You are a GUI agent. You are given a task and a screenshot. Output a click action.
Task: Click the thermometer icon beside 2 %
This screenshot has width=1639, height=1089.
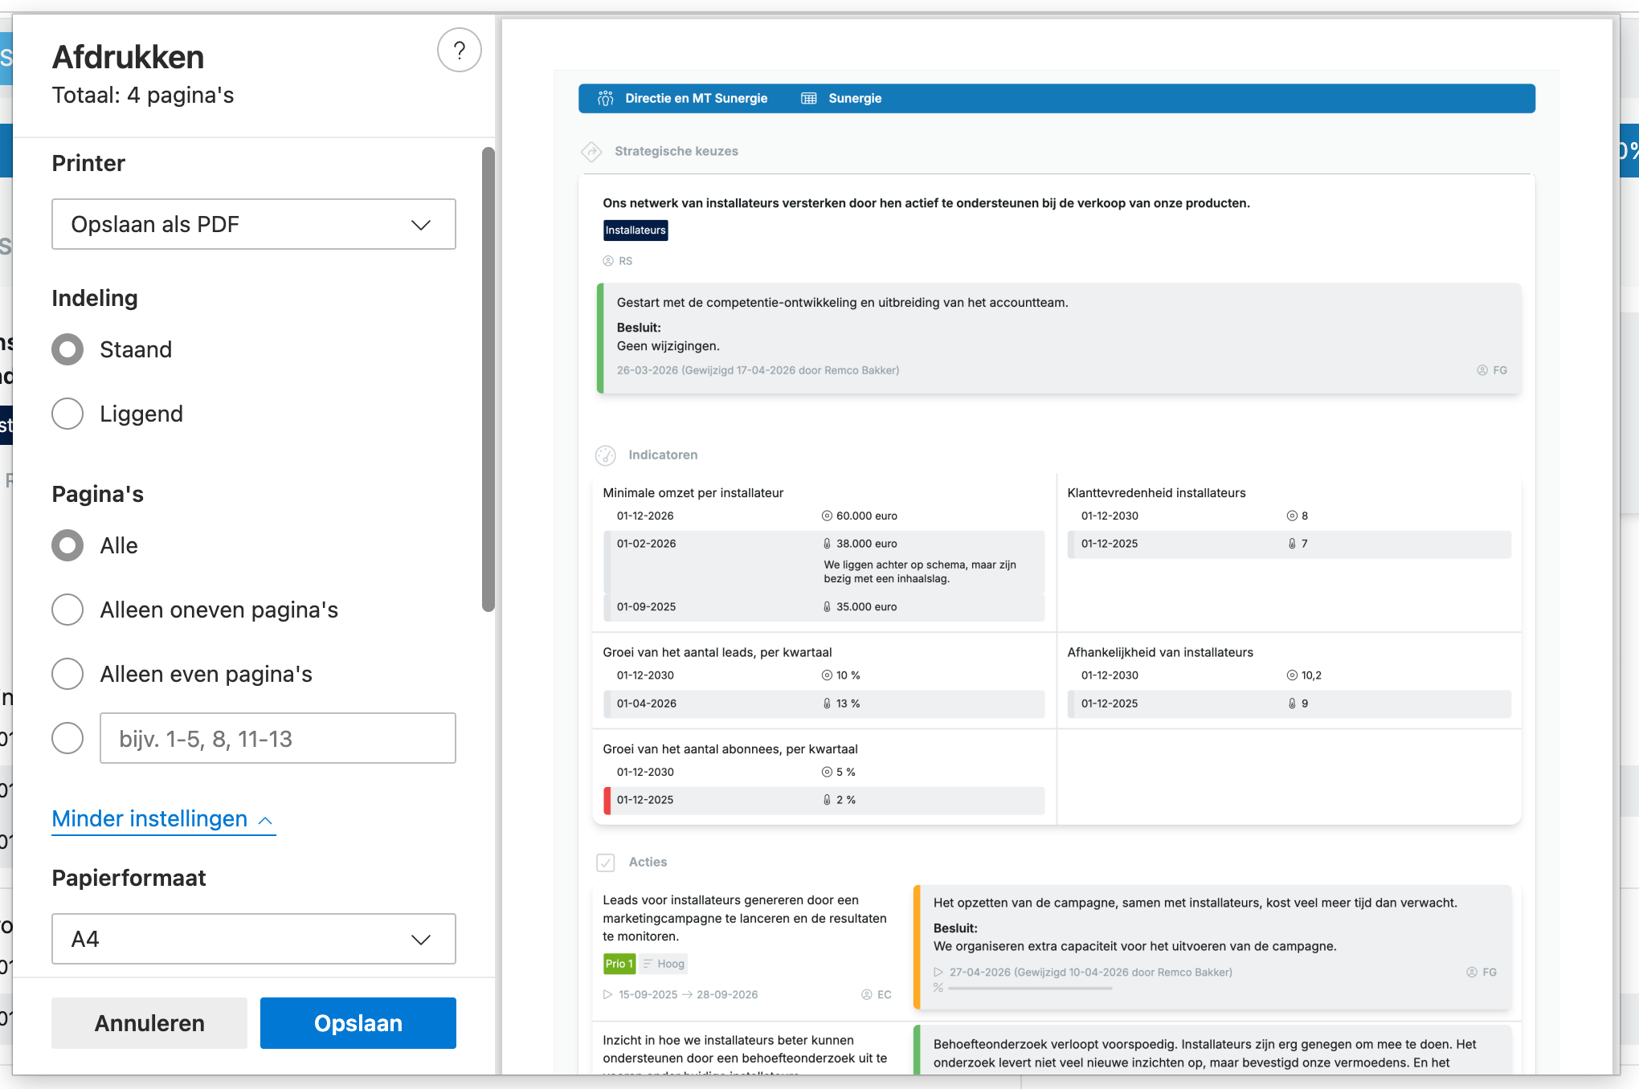[827, 800]
